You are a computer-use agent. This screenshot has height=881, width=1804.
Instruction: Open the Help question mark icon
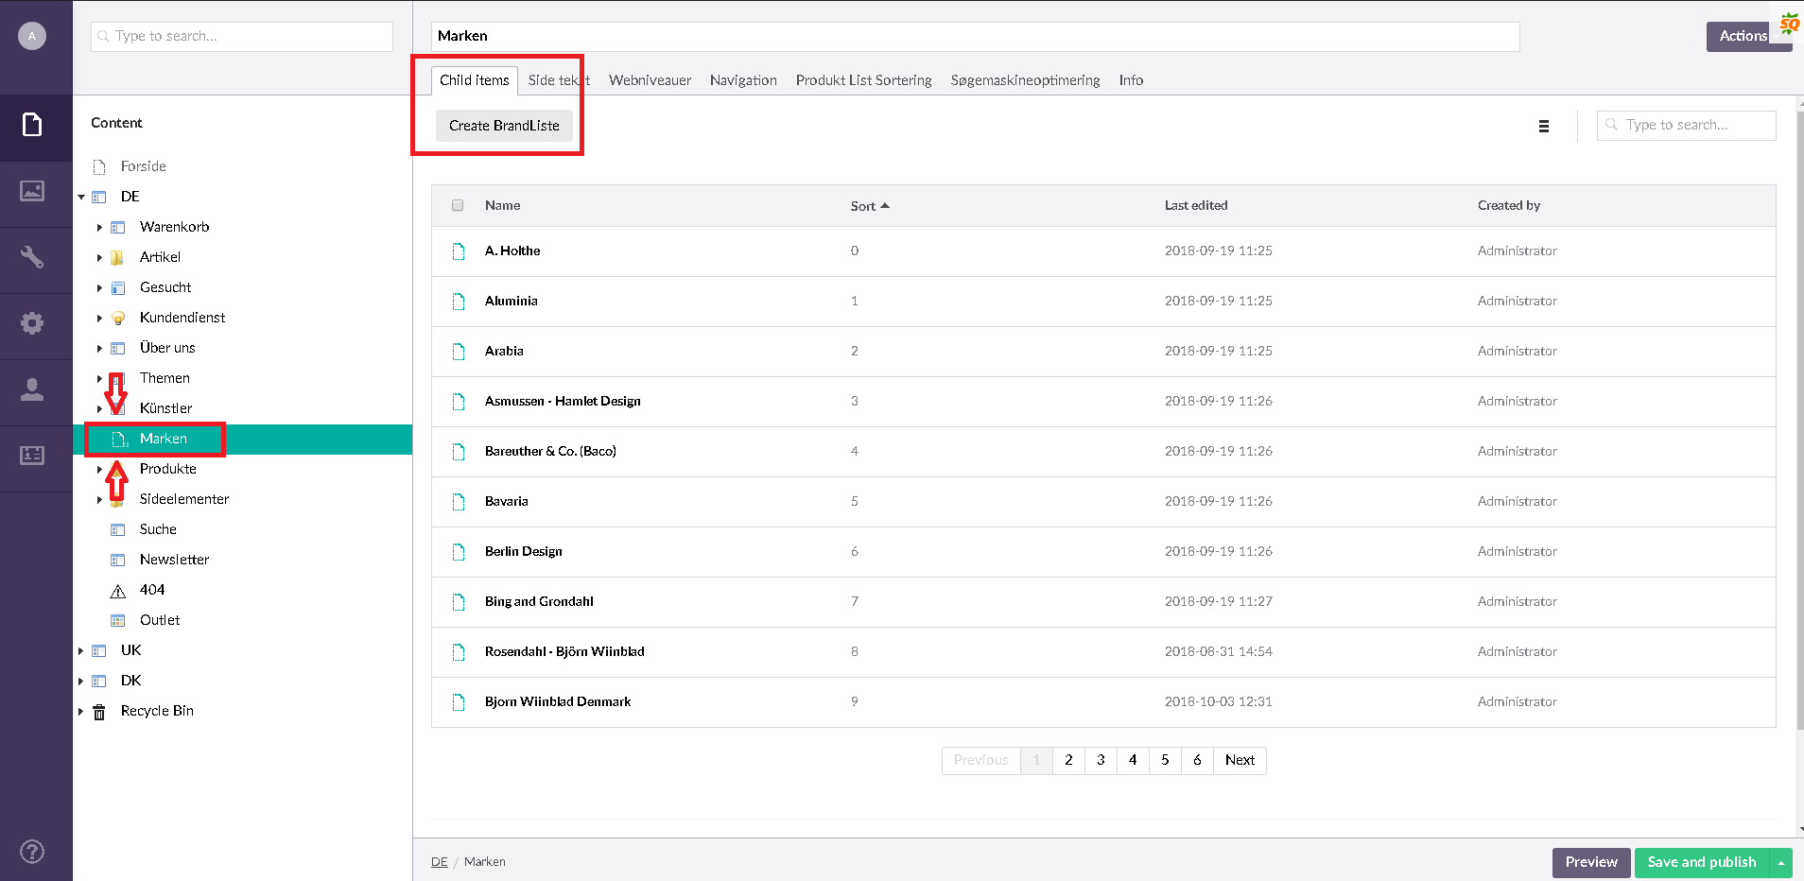pyautogui.click(x=32, y=852)
